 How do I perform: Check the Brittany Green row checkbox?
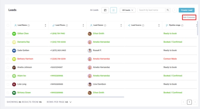tap(8, 93)
